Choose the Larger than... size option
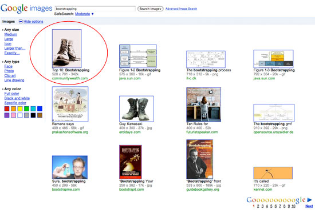This screenshot has height=213, width=315. pyautogui.click(x=15, y=48)
